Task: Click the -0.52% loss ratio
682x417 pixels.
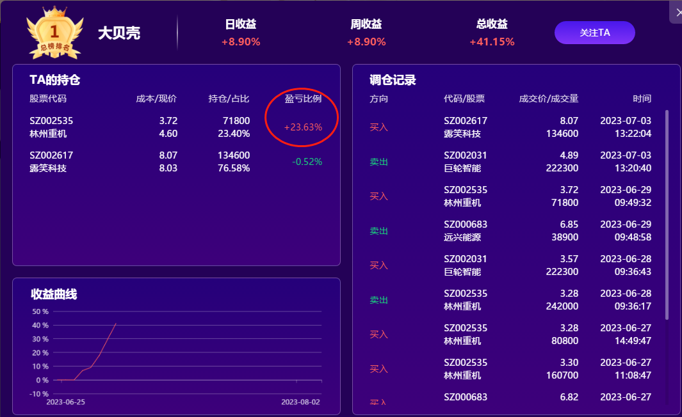Action: pos(307,162)
